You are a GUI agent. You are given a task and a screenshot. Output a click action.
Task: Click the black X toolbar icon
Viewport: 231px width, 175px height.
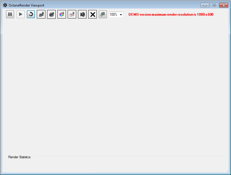click(93, 14)
